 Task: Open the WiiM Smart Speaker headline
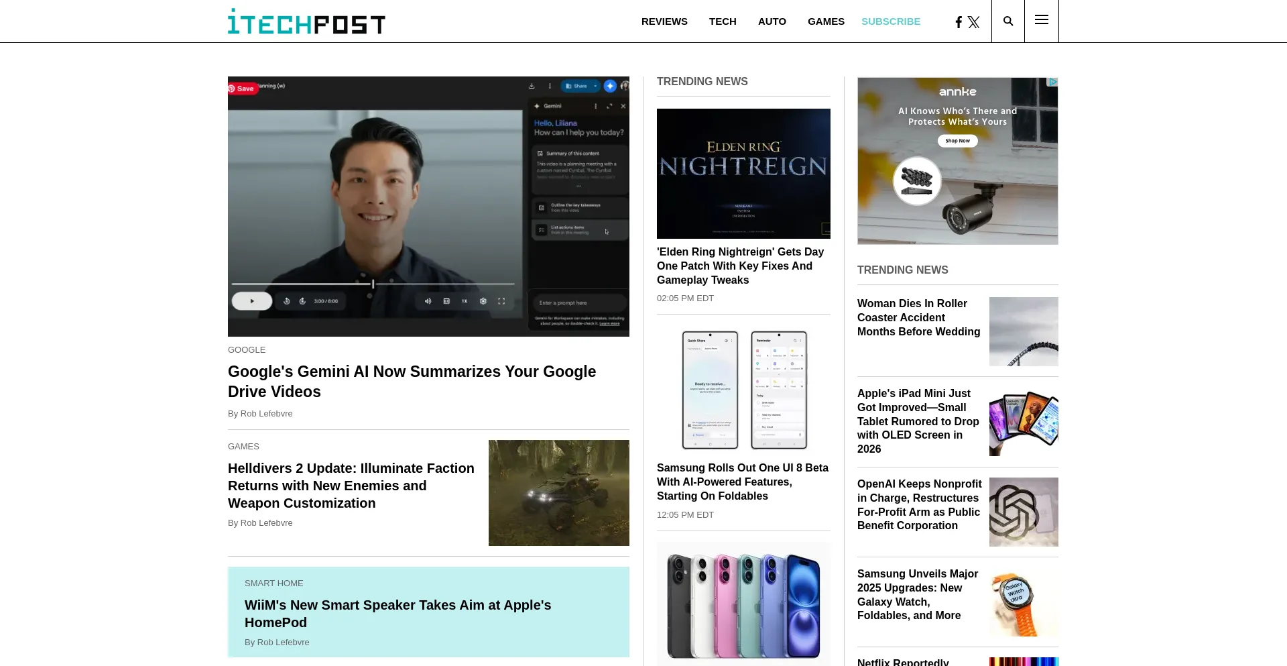tap(398, 614)
